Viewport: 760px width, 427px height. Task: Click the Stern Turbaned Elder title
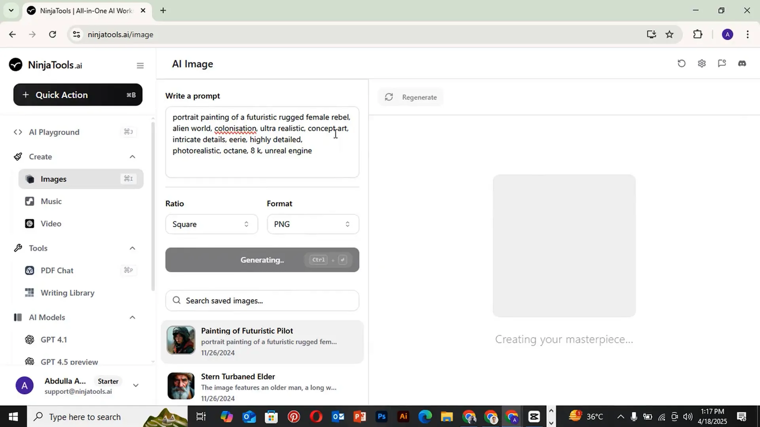coord(238,377)
